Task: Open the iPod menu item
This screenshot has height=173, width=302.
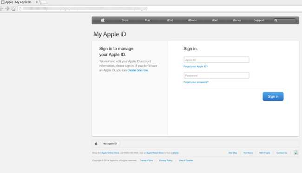Action: pyautogui.click(x=170, y=20)
